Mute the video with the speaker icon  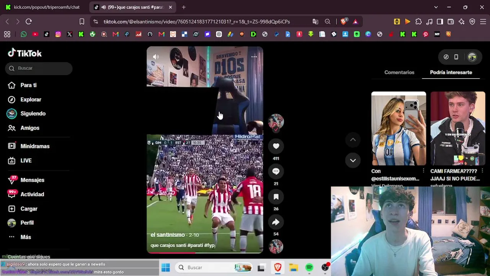pyautogui.click(x=156, y=57)
